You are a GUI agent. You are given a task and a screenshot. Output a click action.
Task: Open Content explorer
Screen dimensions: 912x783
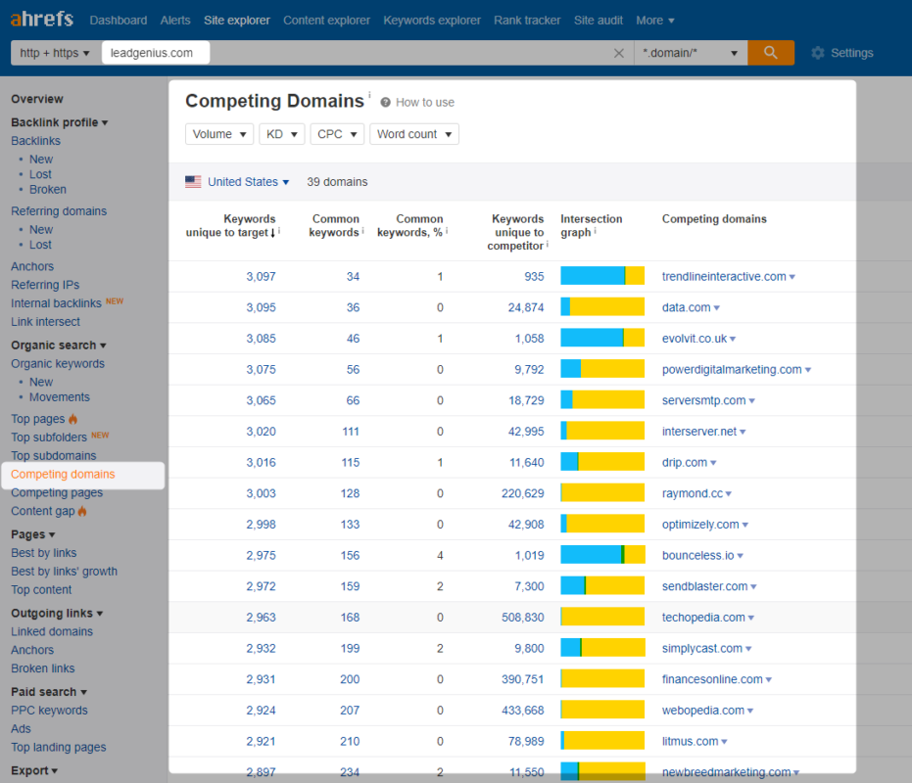(326, 21)
